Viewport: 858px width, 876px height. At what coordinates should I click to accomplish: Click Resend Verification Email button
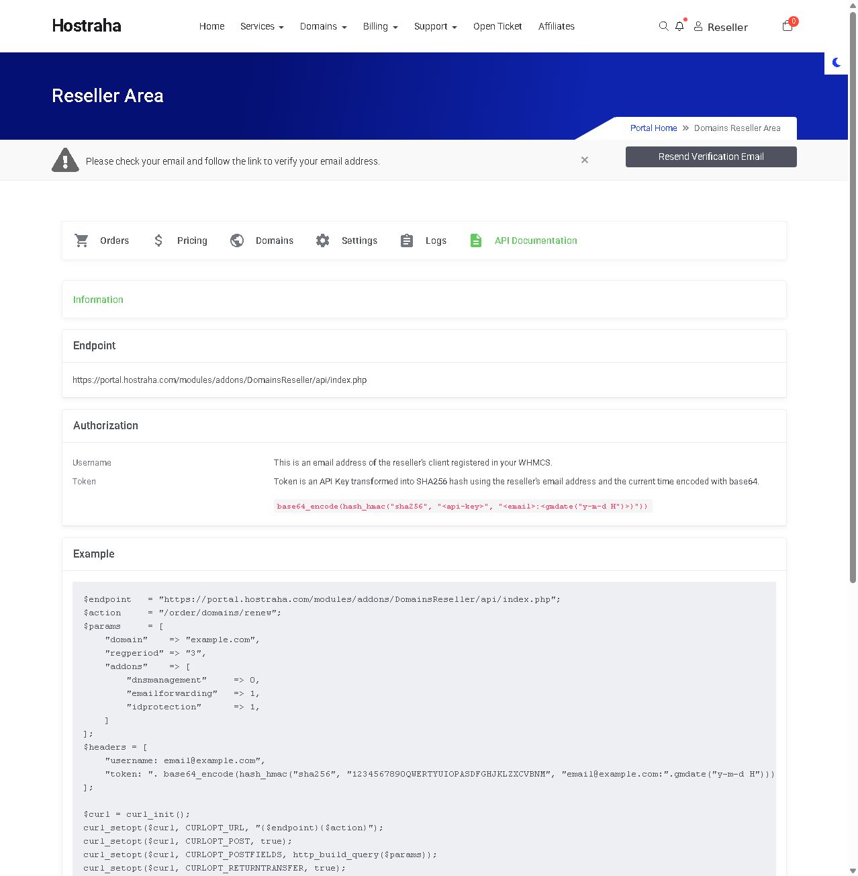[x=711, y=157]
